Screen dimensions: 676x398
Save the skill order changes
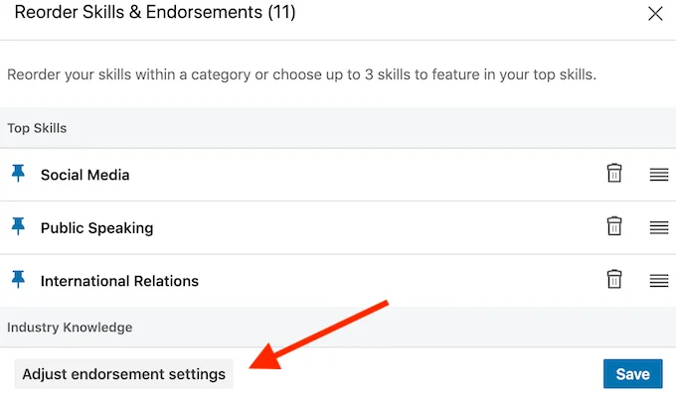click(x=632, y=374)
